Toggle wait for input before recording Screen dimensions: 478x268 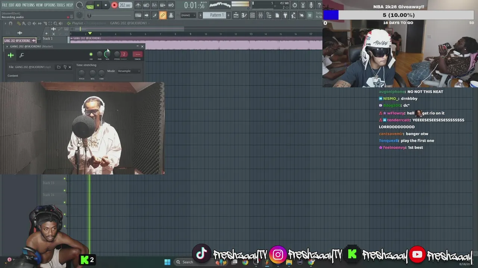point(146,5)
